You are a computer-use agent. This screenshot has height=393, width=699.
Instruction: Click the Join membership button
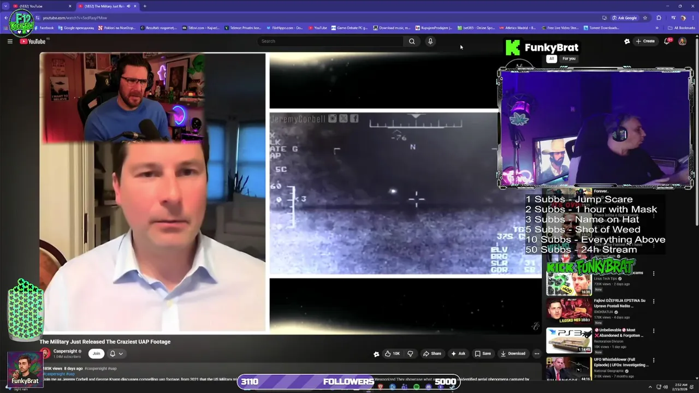coord(96,354)
